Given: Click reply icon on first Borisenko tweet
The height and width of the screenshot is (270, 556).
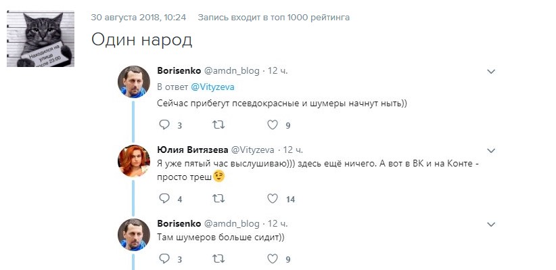Looking at the screenshot, I should click(164, 125).
